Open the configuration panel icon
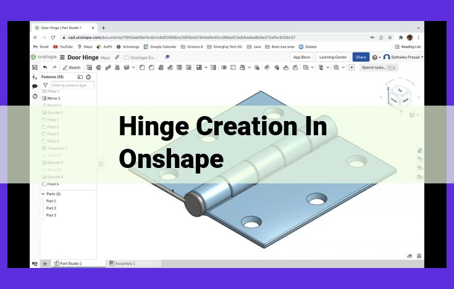 click(35, 77)
